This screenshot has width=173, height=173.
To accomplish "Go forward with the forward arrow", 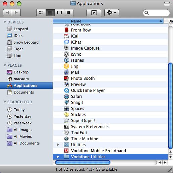I will (x=16, y=13).
